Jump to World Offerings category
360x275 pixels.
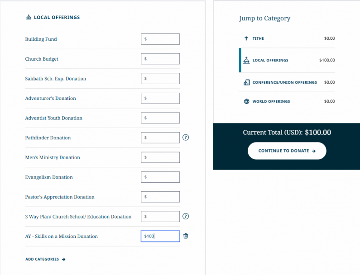point(271,101)
